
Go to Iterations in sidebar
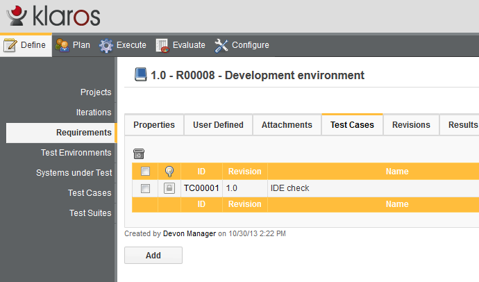(94, 112)
